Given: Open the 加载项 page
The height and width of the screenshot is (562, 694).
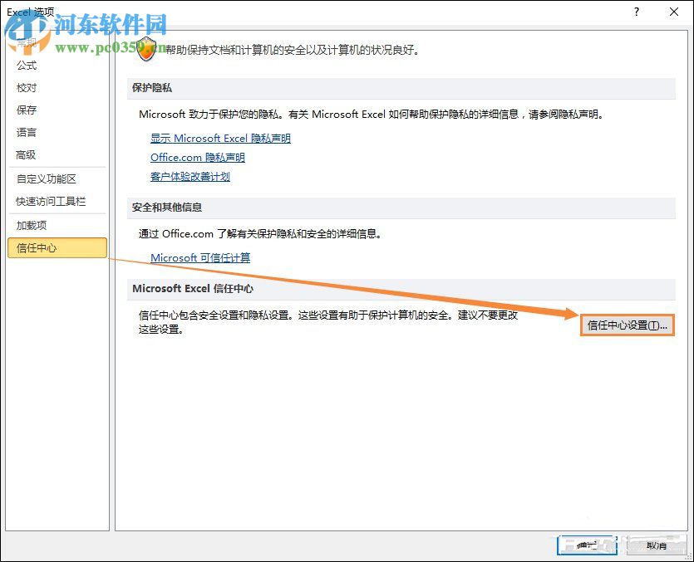Looking at the screenshot, I should coord(32,224).
